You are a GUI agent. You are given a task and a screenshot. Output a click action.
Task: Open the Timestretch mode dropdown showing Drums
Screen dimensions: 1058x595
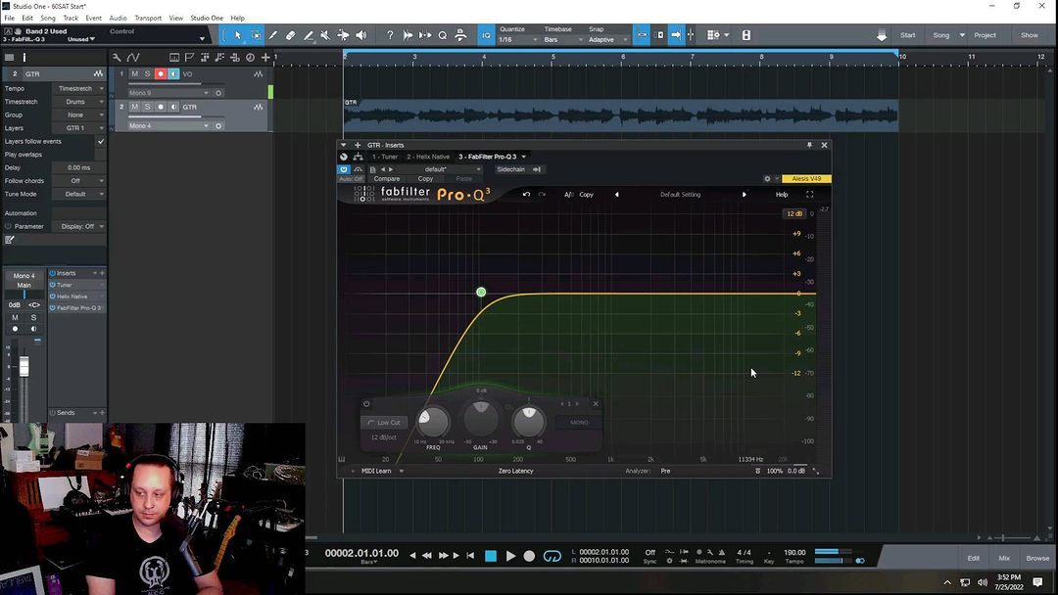click(x=79, y=102)
